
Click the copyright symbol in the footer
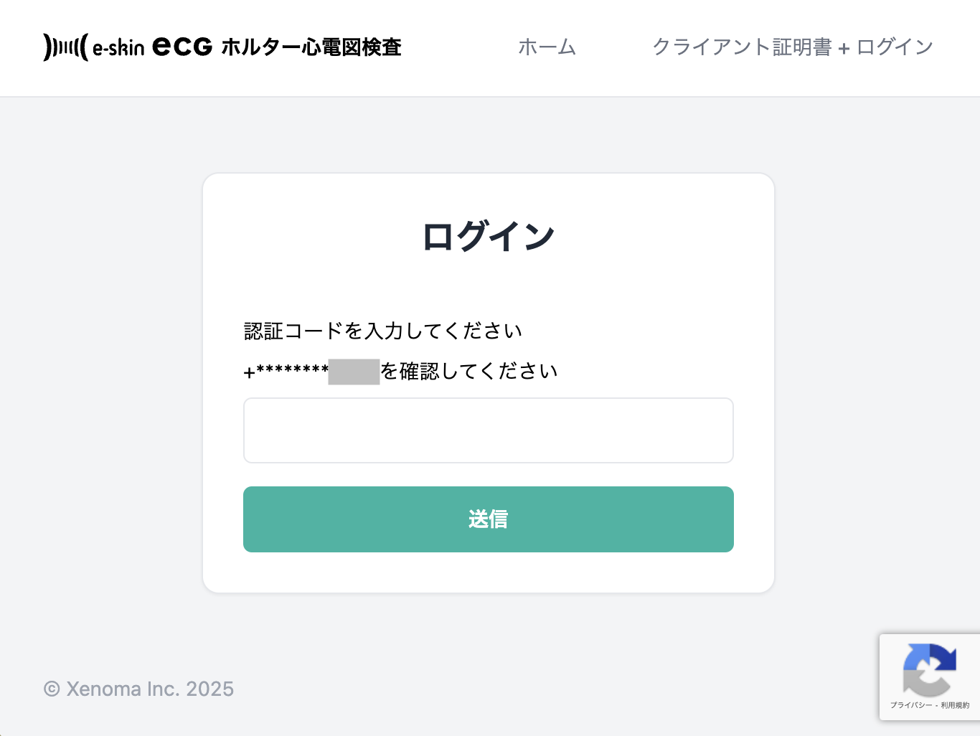click(x=52, y=689)
